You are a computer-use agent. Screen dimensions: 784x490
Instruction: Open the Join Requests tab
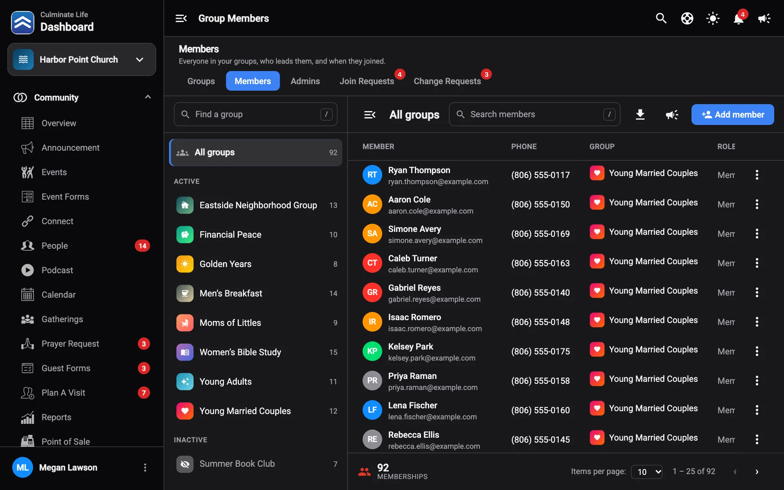tap(367, 81)
